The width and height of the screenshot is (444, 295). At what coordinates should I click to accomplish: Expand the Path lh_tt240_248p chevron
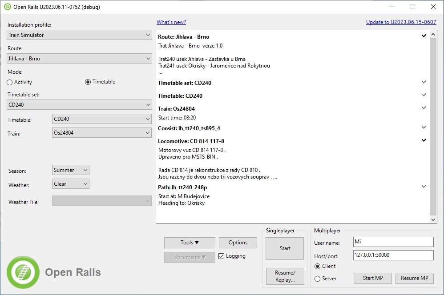coord(424,187)
